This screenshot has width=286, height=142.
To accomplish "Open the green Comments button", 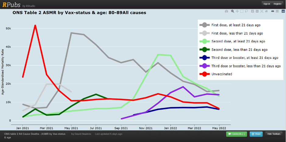I will tap(236, 134).
